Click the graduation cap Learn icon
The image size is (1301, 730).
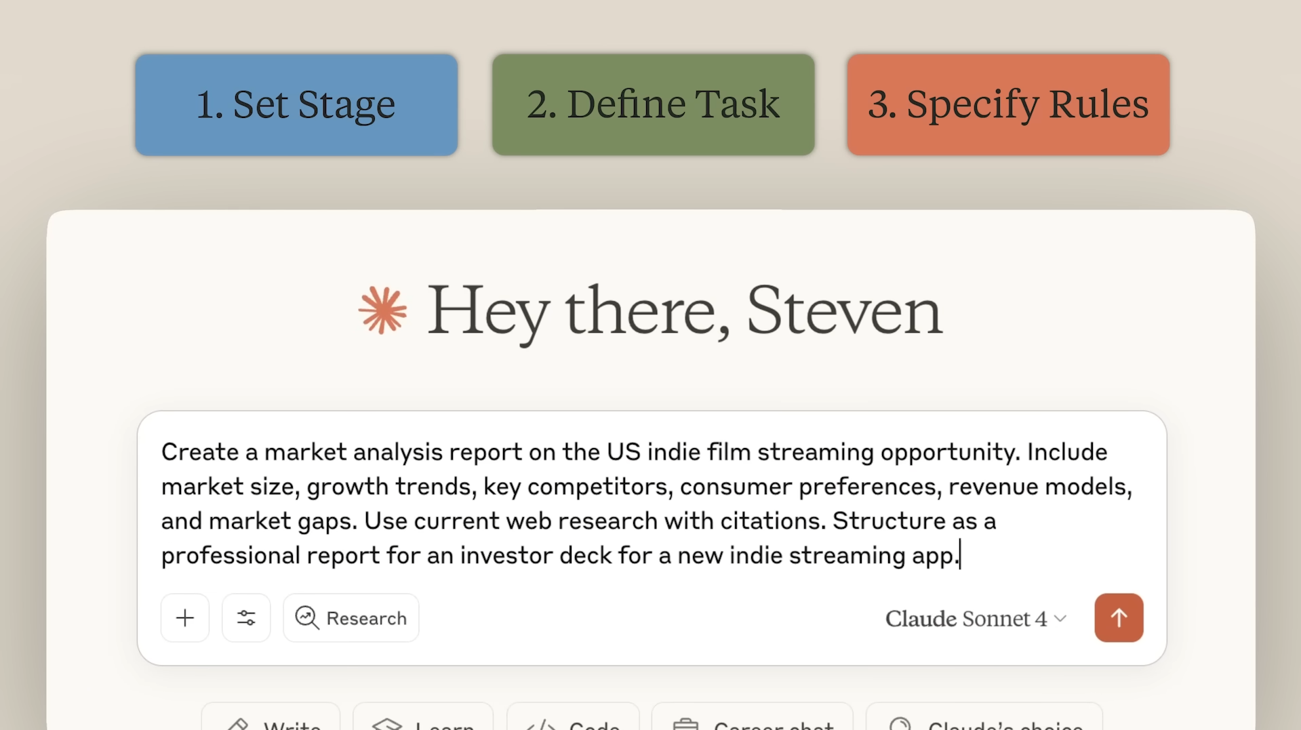[x=388, y=724]
